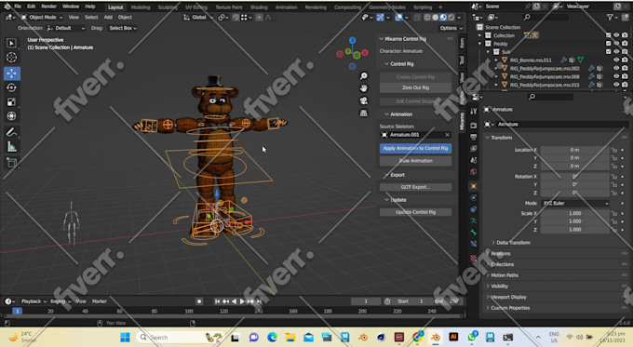The image size is (633, 347).
Task: Open the outliner filter funnel icon
Action: point(610,17)
